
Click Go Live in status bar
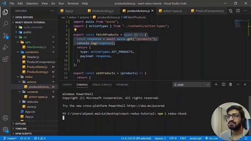211,138
